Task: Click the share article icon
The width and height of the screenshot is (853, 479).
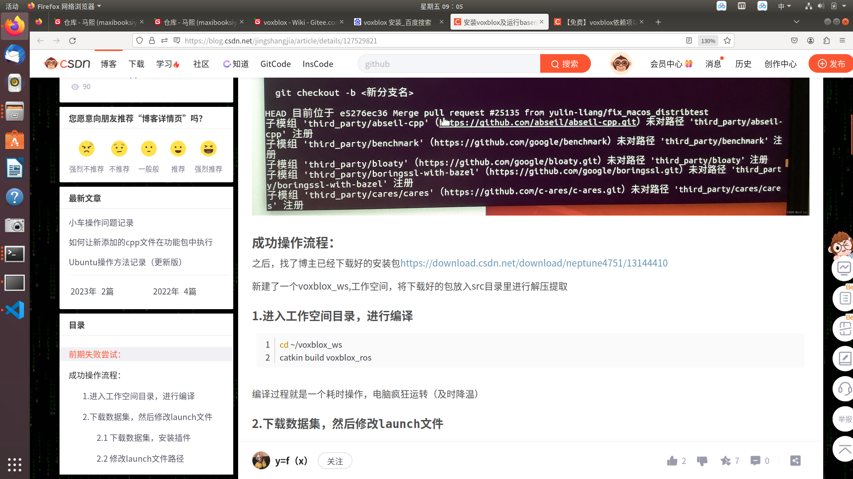Action: coord(795,461)
